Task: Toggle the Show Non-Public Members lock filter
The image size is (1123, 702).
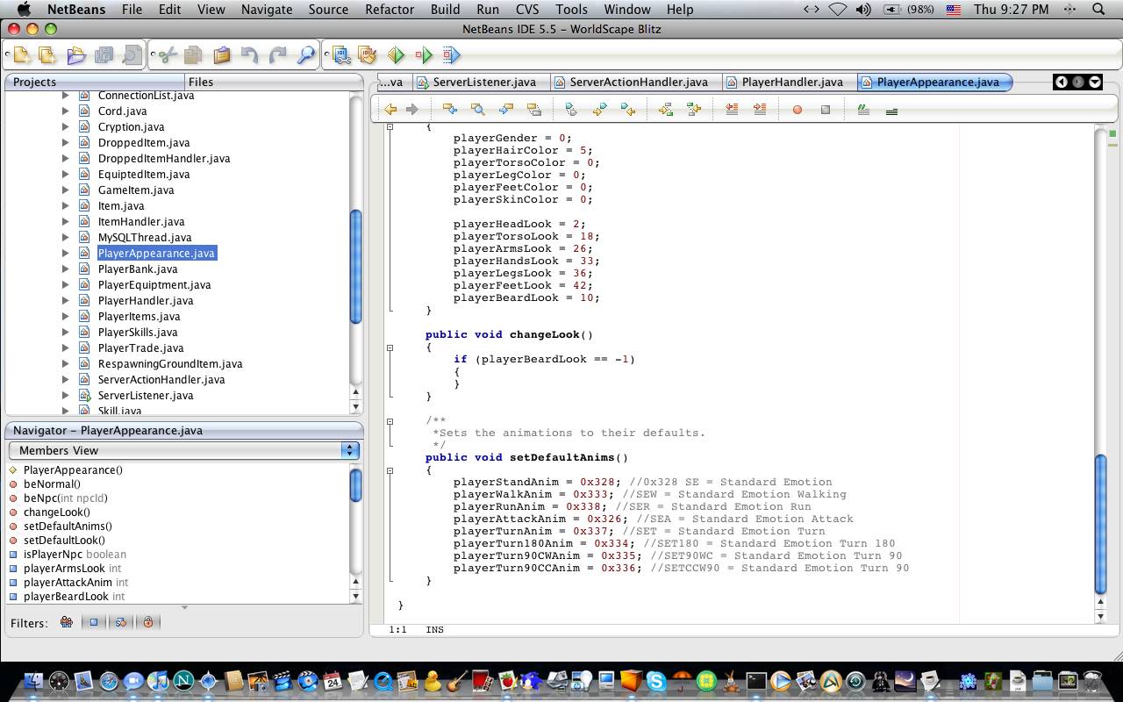Action: [148, 622]
